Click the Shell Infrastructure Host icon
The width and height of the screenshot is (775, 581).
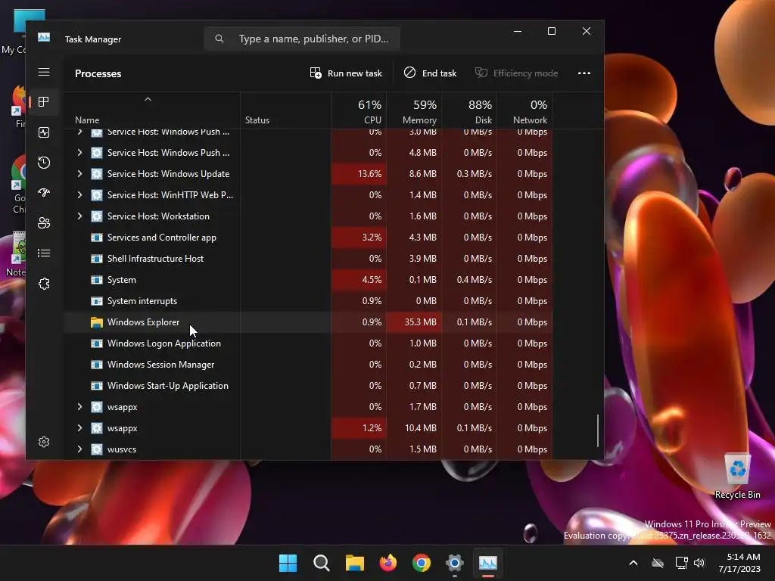tap(97, 259)
